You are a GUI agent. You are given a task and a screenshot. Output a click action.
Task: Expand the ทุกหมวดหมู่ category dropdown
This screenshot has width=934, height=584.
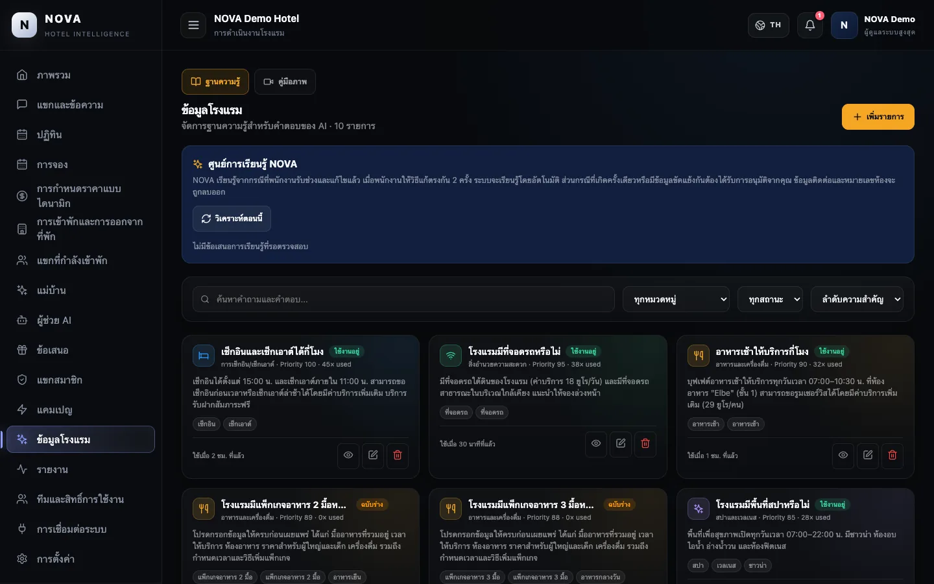click(677, 300)
